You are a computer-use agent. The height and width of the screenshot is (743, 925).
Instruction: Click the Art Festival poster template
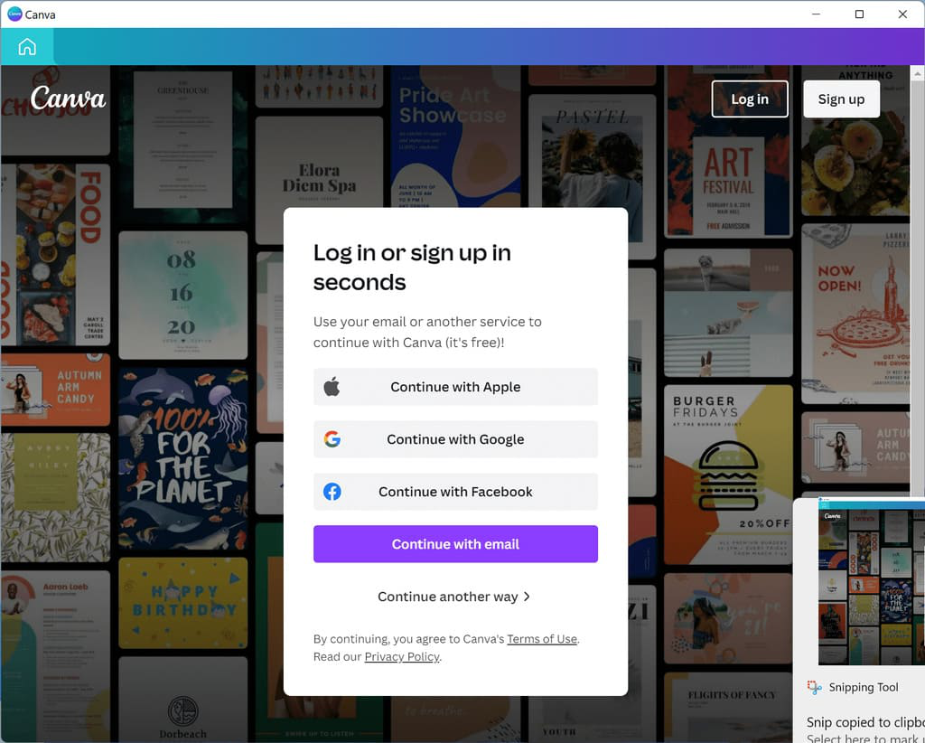pyautogui.click(x=728, y=152)
